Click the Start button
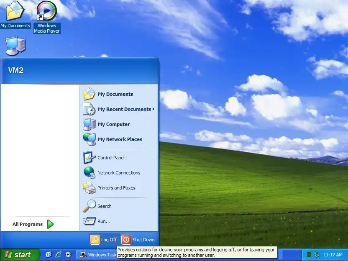The height and width of the screenshot is (261, 348). pyautogui.click(x=20, y=255)
